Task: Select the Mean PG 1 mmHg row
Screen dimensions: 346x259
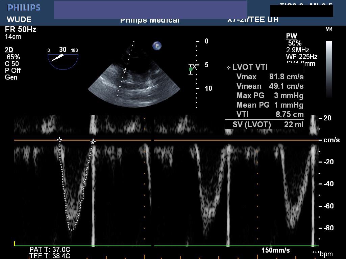Action: pyautogui.click(x=270, y=105)
